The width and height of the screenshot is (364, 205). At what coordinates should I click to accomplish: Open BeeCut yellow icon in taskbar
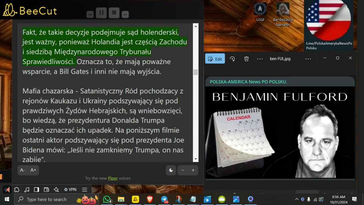(136, 199)
